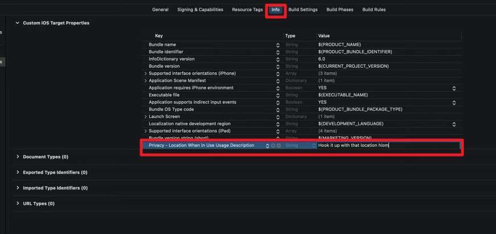Select the $(CURRENT_PROJECT_VERSION) value
The width and height of the screenshot is (496, 234).
353,66
